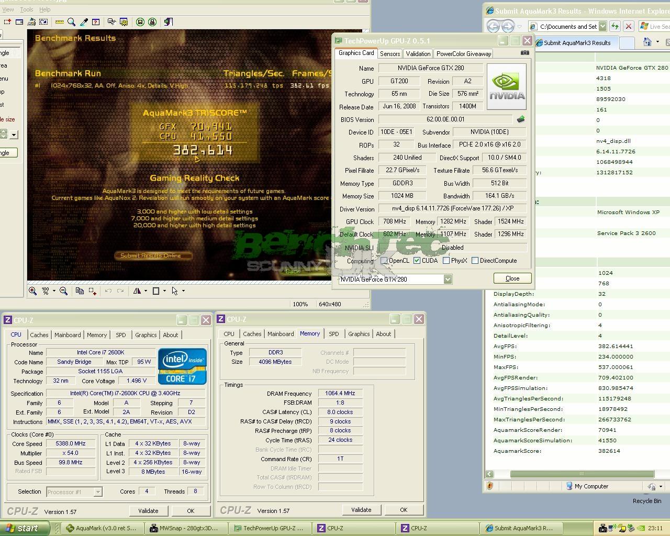Click the Close button in GPU-Z
The image size is (670, 536).
pos(512,278)
